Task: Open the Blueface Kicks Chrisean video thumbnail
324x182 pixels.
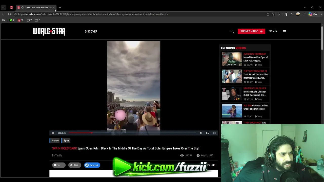Action: click(x=232, y=94)
